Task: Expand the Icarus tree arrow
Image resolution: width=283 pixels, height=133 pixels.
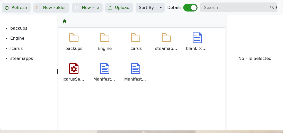Action: (6, 48)
